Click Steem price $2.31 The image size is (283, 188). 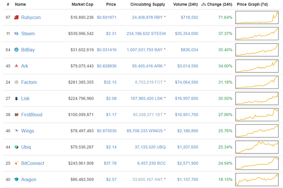click(111, 34)
